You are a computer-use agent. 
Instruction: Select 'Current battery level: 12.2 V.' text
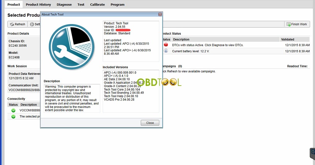click(191, 51)
